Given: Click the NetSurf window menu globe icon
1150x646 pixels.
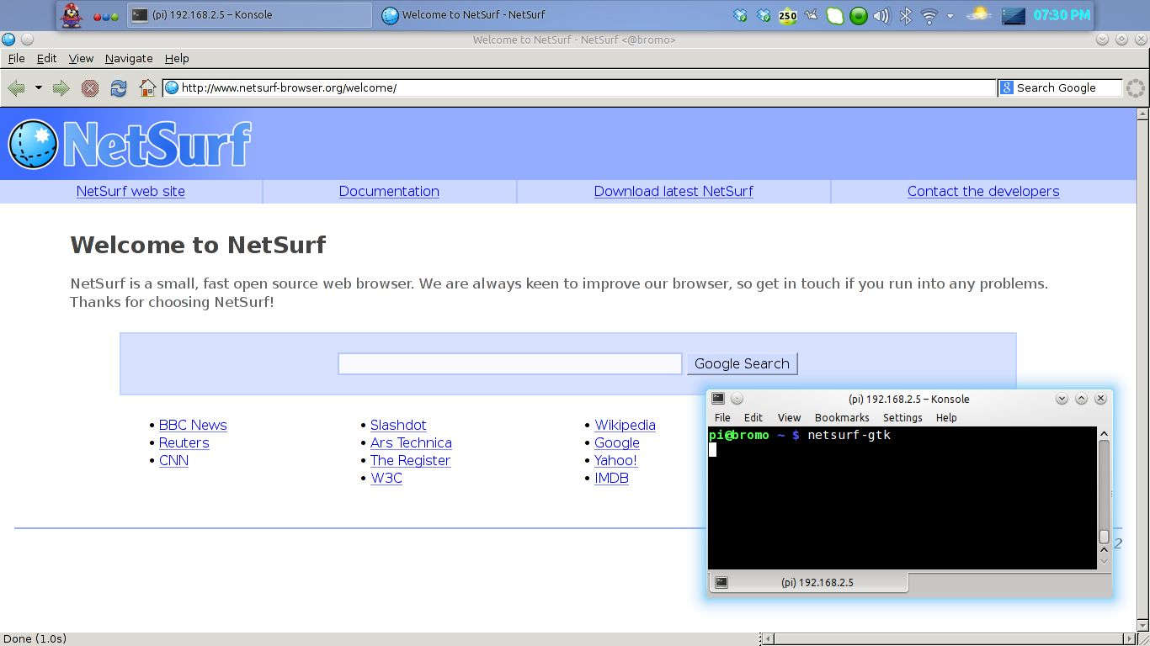Looking at the screenshot, I should coord(8,40).
